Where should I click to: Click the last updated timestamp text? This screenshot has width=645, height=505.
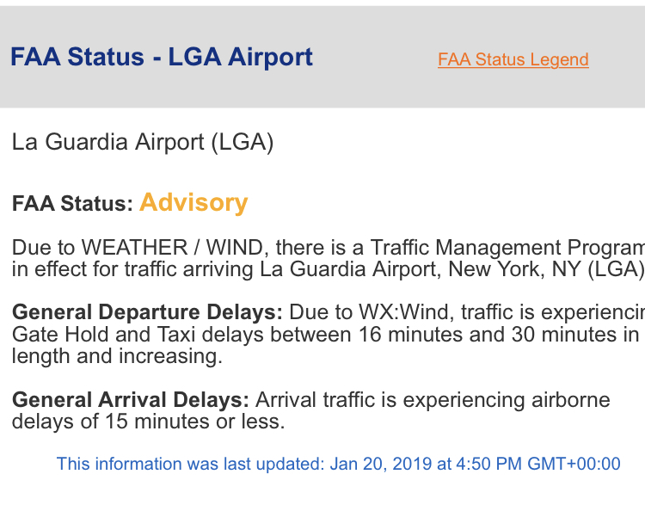[338, 464]
